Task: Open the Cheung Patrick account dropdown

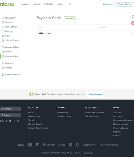Action: tap(125, 4)
